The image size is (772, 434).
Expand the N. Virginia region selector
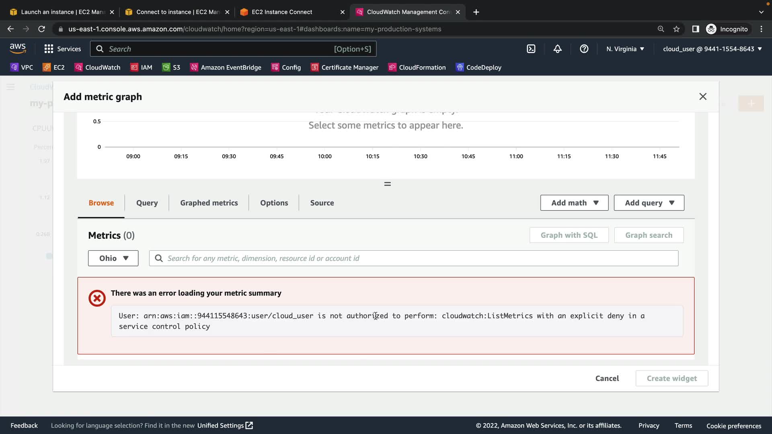tap(625, 49)
